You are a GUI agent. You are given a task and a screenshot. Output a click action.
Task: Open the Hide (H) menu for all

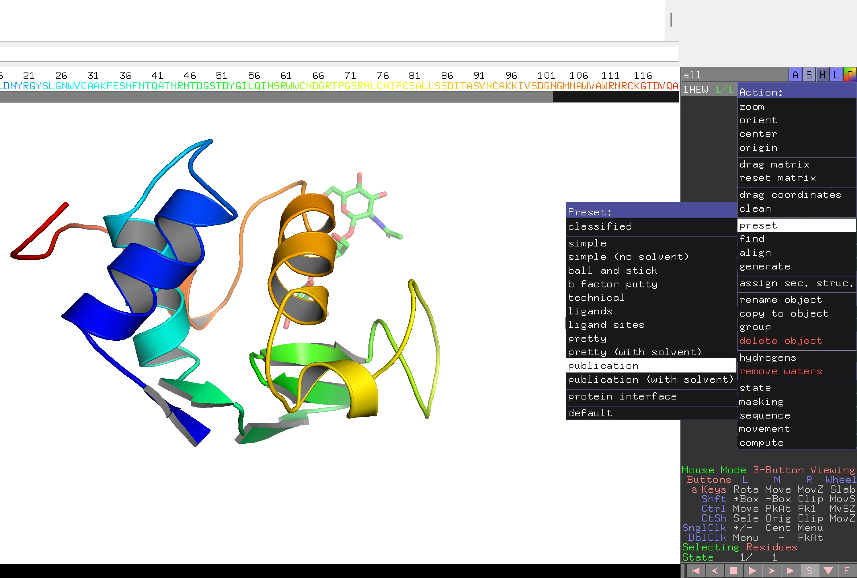[x=822, y=75]
